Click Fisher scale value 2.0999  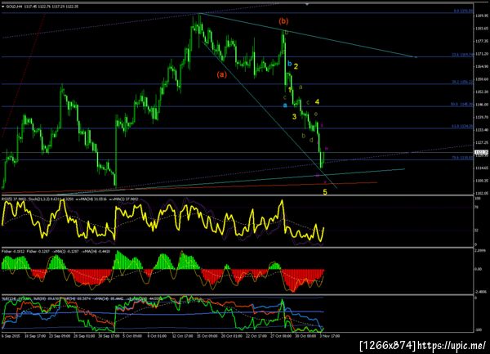tap(481, 251)
